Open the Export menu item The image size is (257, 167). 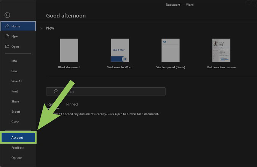click(x=16, y=112)
